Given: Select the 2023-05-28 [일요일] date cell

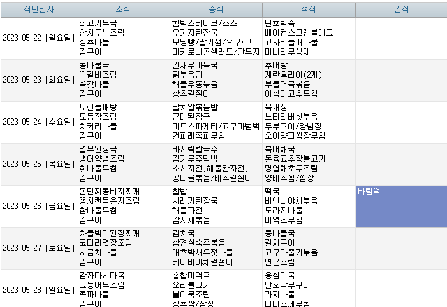Looking at the screenshot, I should (38, 289).
